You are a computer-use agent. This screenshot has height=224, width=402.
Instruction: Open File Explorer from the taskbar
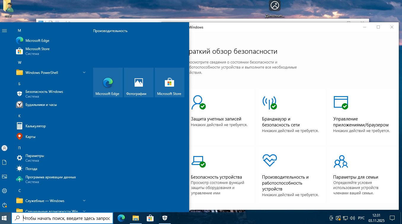tap(135, 218)
